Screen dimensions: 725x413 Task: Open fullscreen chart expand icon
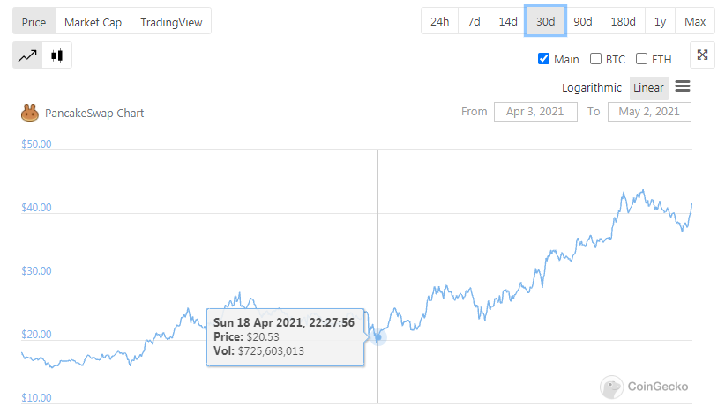click(x=702, y=55)
